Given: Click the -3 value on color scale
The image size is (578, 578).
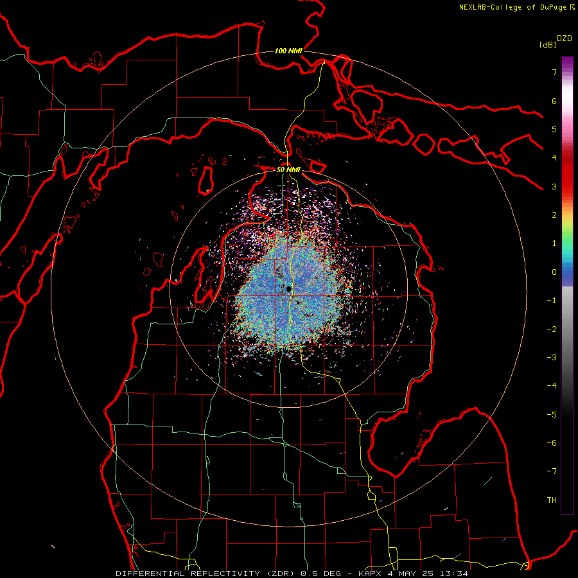Looking at the screenshot, I should point(552,358).
